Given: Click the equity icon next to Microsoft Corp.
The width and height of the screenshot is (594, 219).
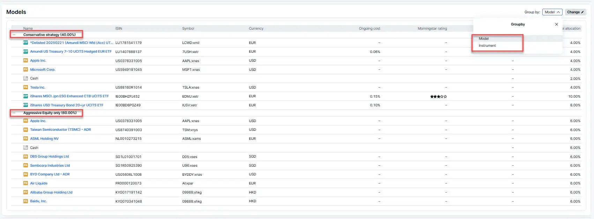Looking at the screenshot, I should tap(25, 69).
